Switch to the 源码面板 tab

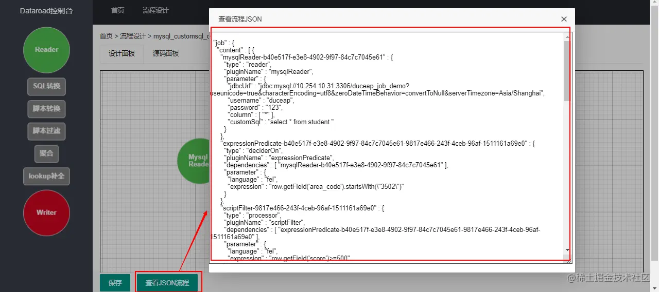point(166,53)
